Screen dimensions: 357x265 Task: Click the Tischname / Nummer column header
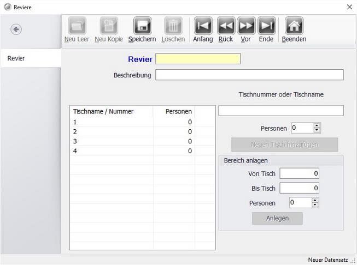click(x=112, y=111)
